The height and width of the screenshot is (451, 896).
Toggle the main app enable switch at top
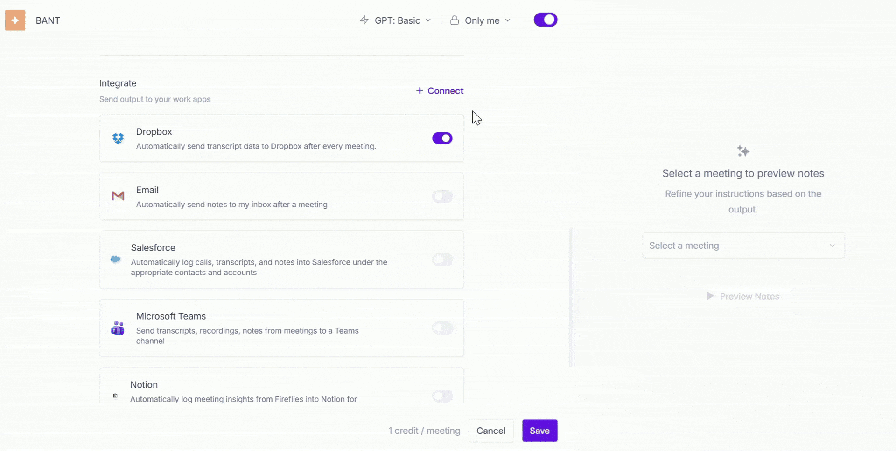tap(546, 20)
